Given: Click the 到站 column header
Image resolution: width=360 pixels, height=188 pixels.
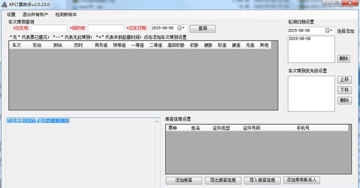Looking at the screenshot, I should tap(61, 45).
